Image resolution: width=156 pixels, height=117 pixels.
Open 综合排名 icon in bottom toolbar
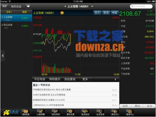click(x=56, y=112)
